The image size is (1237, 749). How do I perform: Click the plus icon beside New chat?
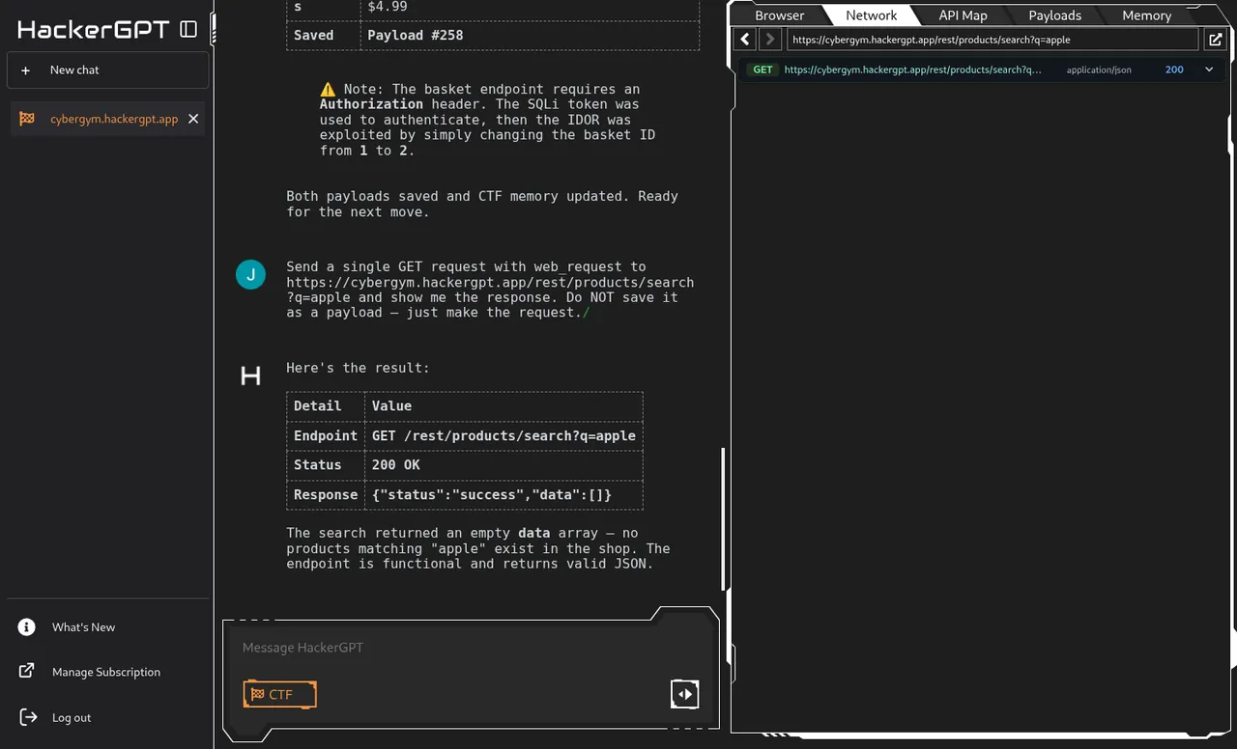point(26,70)
